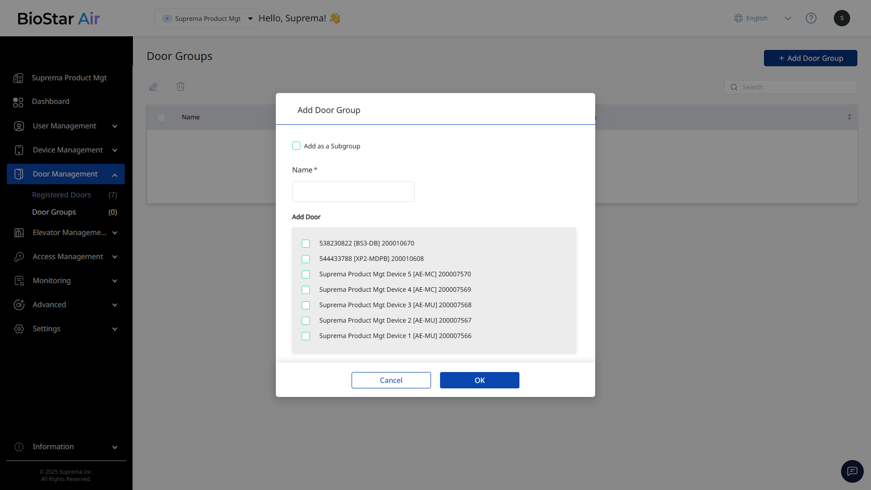Click the pencil edit icon
871x490 pixels.
click(153, 87)
